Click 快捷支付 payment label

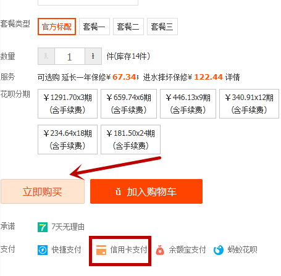(x=66, y=249)
